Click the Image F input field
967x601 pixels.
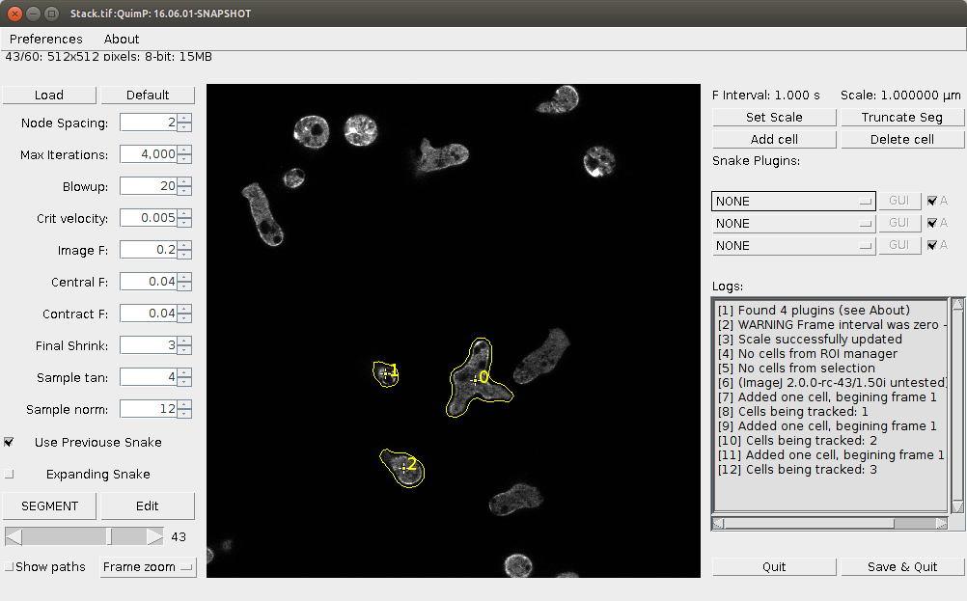pos(149,250)
